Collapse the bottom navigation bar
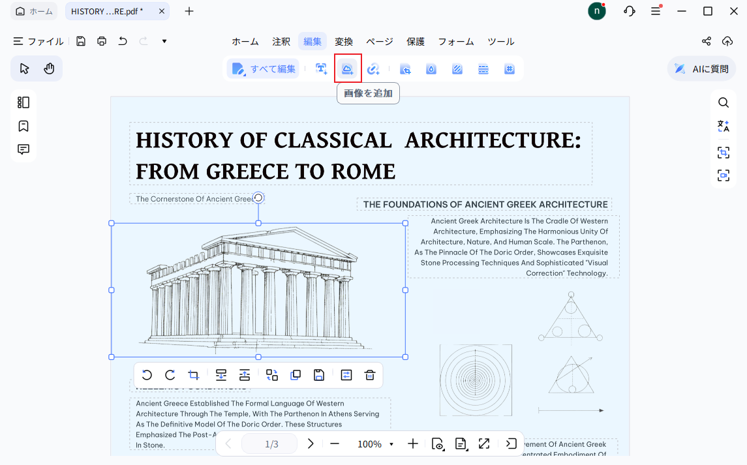The width and height of the screenshot is (747, 465). pos(511,444)
